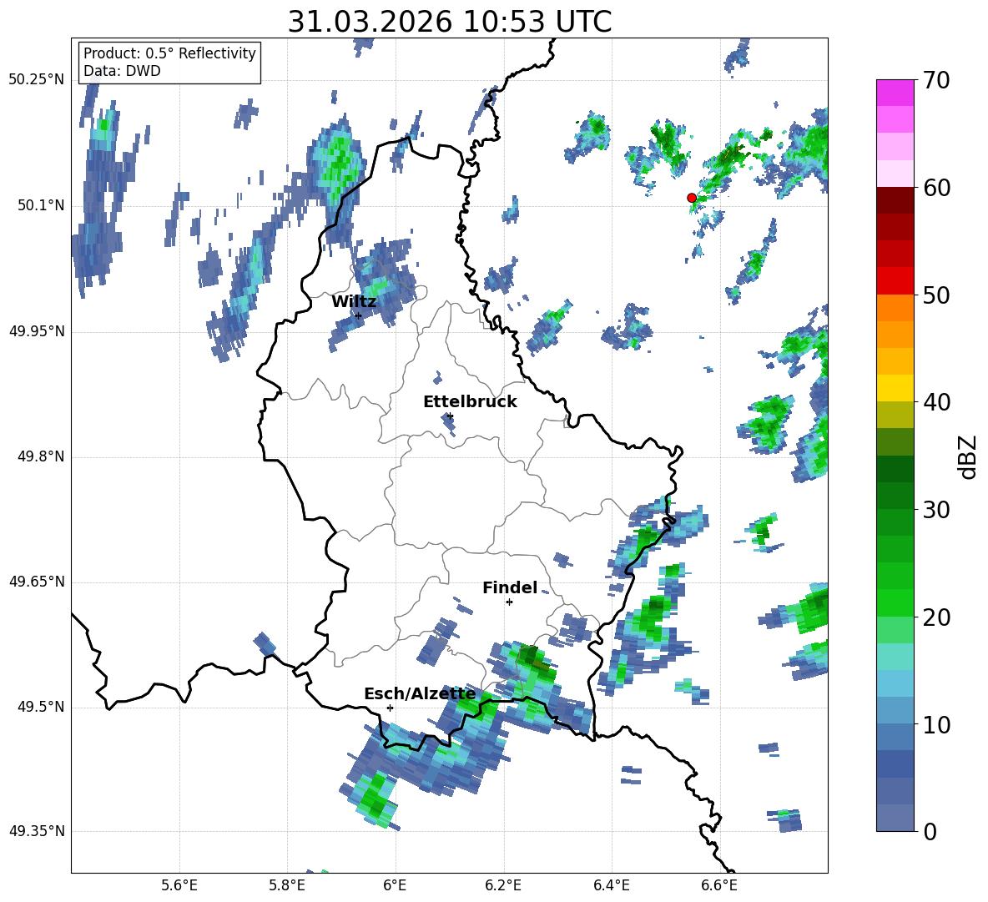Click the red circle marker on the map
The width and height of the screenshot is (988, 902).
[x=691, y=198]
